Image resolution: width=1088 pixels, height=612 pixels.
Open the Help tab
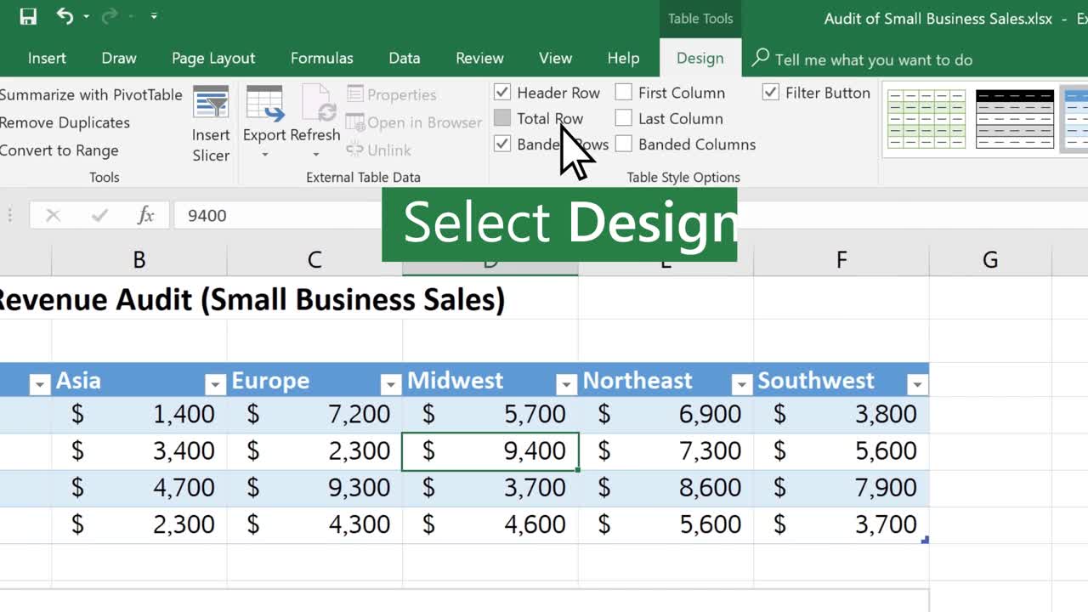click(x=623, y=58)
